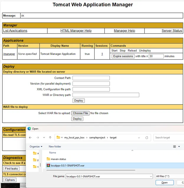Viewport: 184px width, 188px height.
Task: Expand the File name history dropdown
Action: pyautogui.click(x=150, y=176)
